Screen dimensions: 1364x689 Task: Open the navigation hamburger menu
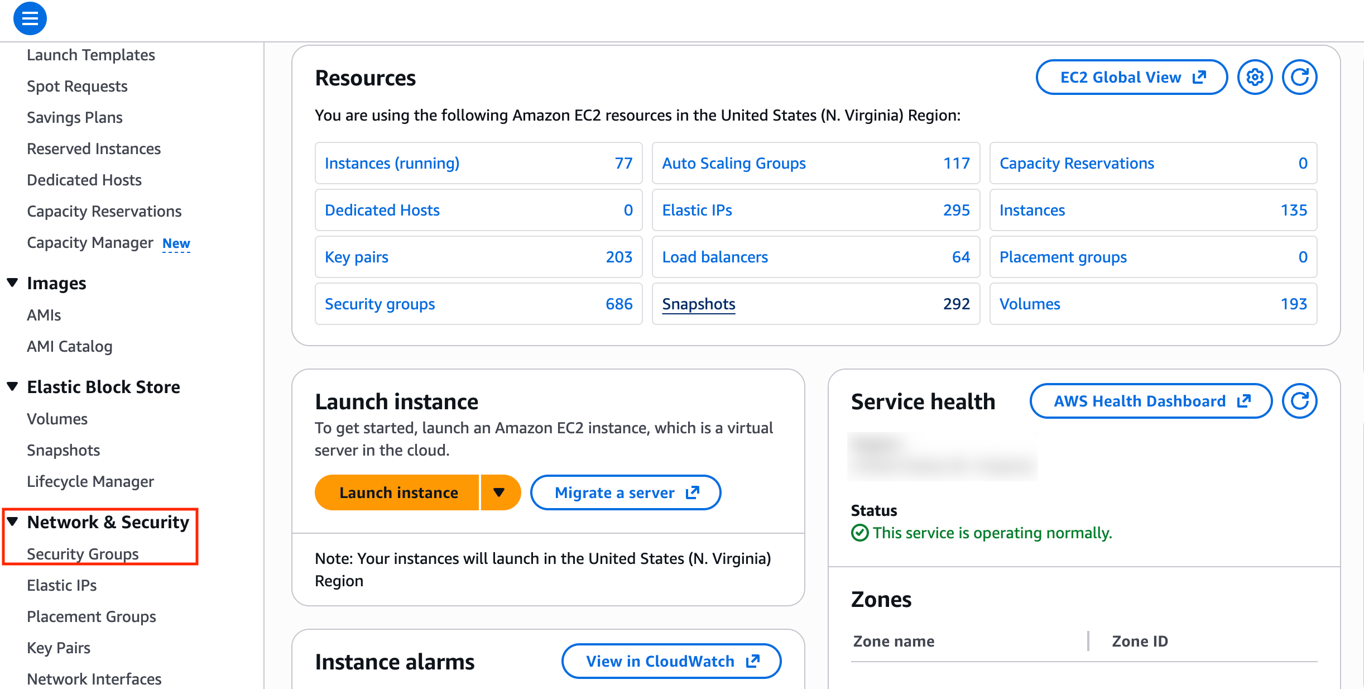pyautogui.click(x=29, y=18)
